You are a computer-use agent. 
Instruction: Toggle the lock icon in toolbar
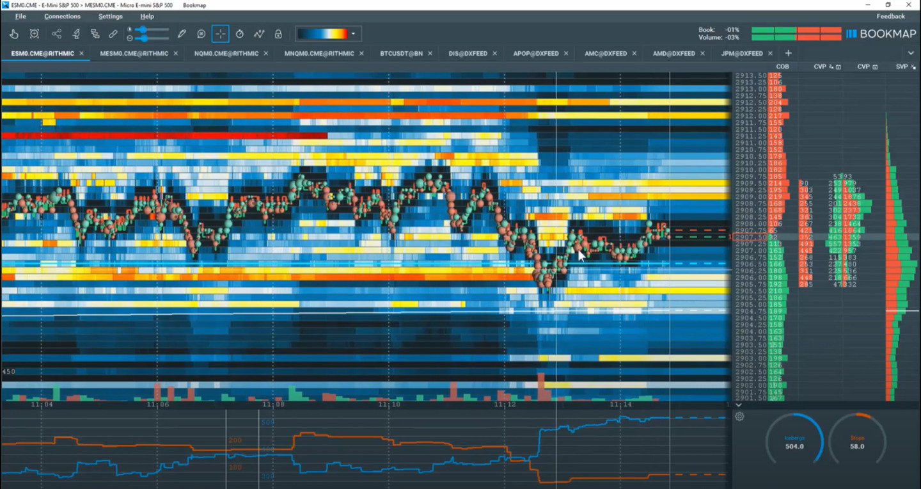click(278, 34)
